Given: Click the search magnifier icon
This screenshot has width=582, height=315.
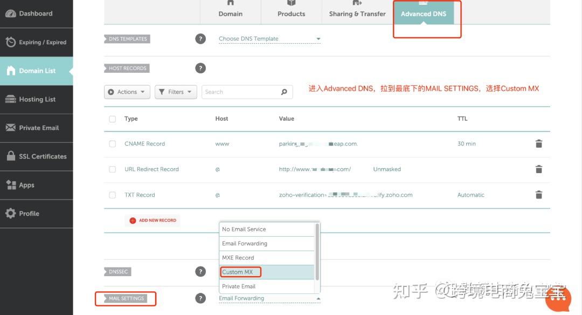Looking at the screenshot, I should pos(284,92).
